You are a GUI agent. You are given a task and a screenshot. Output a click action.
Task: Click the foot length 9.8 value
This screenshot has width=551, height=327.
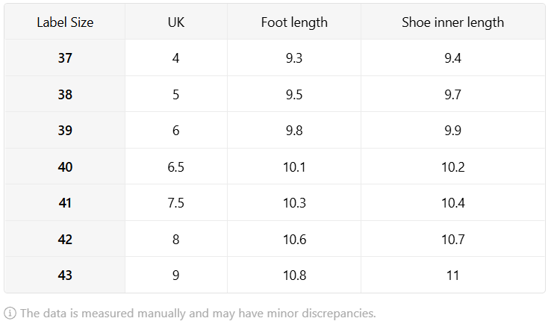(x=294, y=131)
